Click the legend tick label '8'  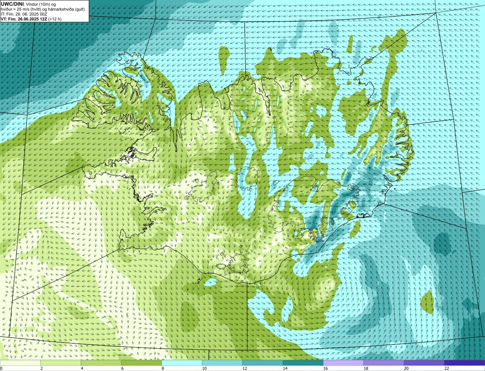coord(163,368)
